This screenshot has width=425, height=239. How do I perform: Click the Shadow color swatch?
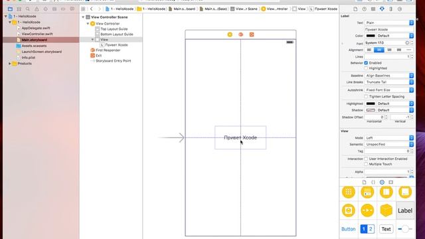pyautogui.click(x=371, y=110)
